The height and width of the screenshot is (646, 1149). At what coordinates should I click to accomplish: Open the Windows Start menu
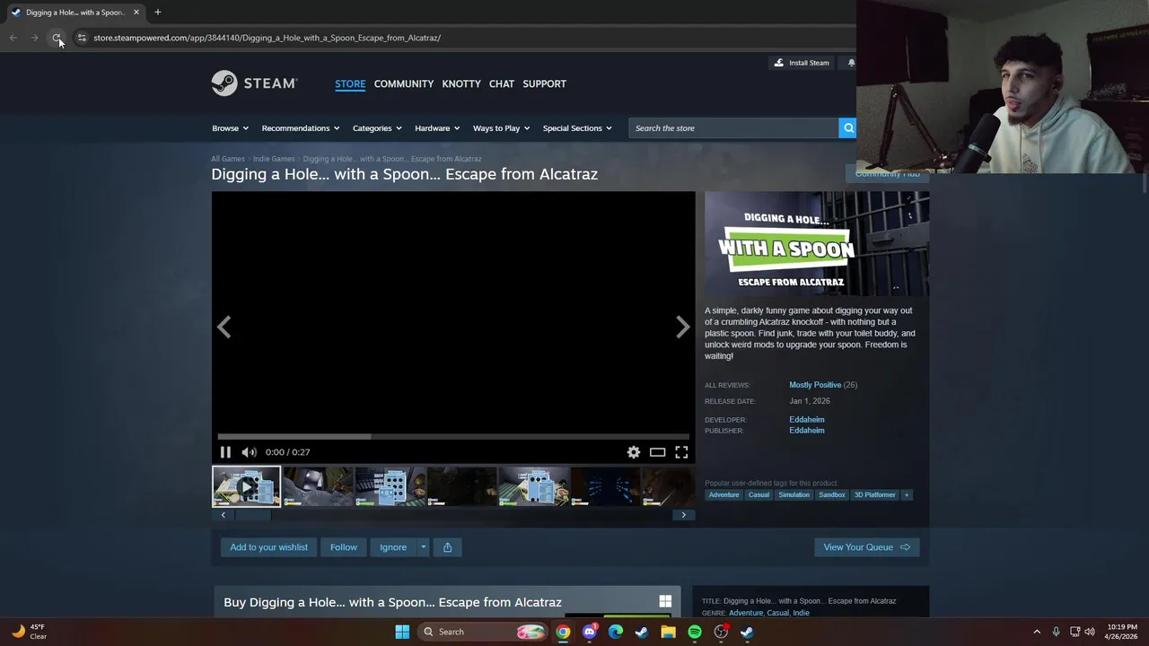click(x=402, y=632)
